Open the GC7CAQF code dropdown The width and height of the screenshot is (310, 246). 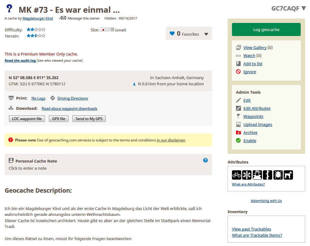coord(303,8)
